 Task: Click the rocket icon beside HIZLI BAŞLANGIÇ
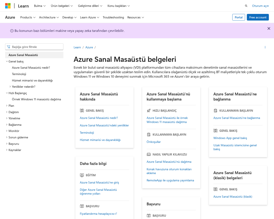pyautogui.click(x=149, y=110)
